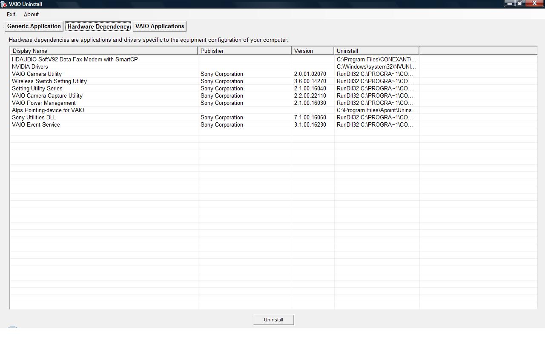545x341 pixels.
Task: Click the CONEXANT uninstall path cell
Action: 376,59
